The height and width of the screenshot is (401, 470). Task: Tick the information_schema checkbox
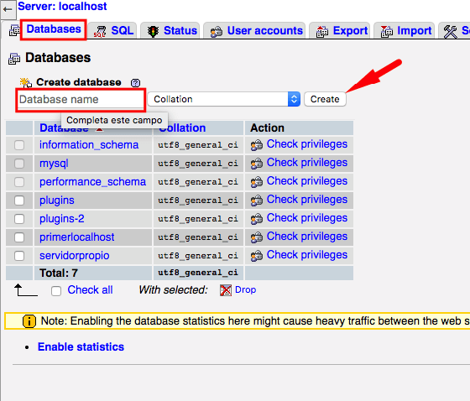click(x=19, y=145)
